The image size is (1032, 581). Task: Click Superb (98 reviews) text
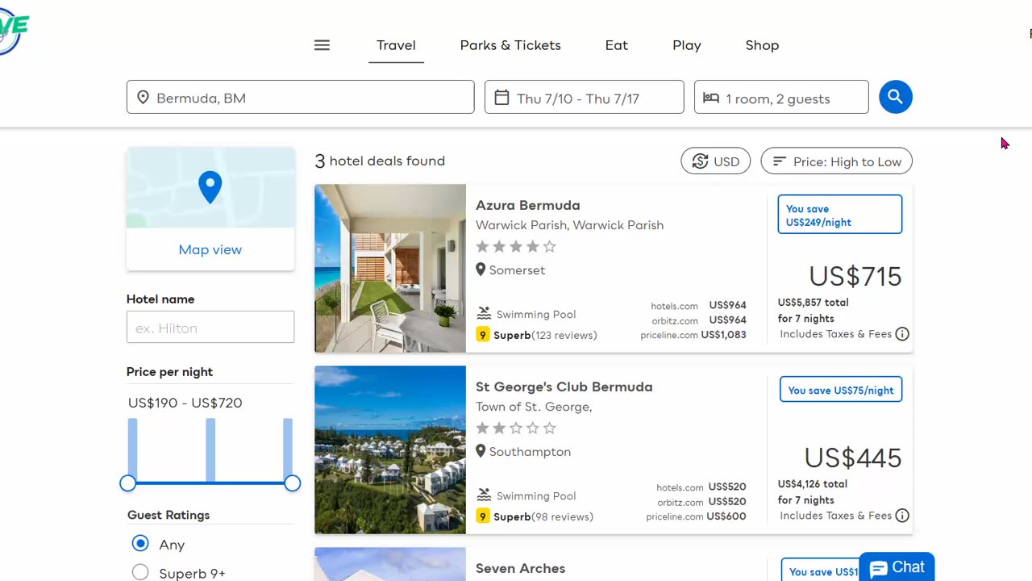543,516
